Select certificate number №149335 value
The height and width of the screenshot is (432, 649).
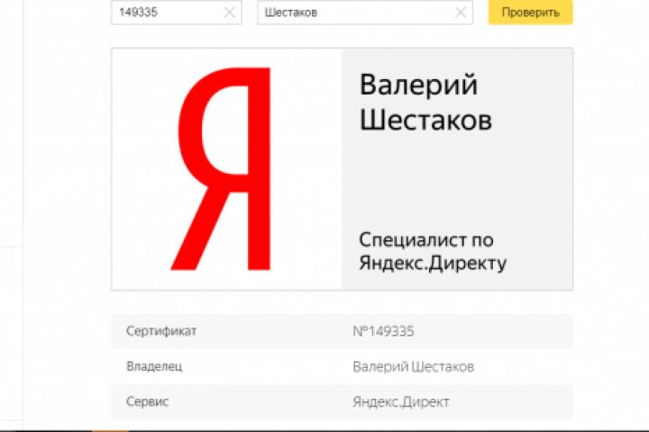coord(383,331)
